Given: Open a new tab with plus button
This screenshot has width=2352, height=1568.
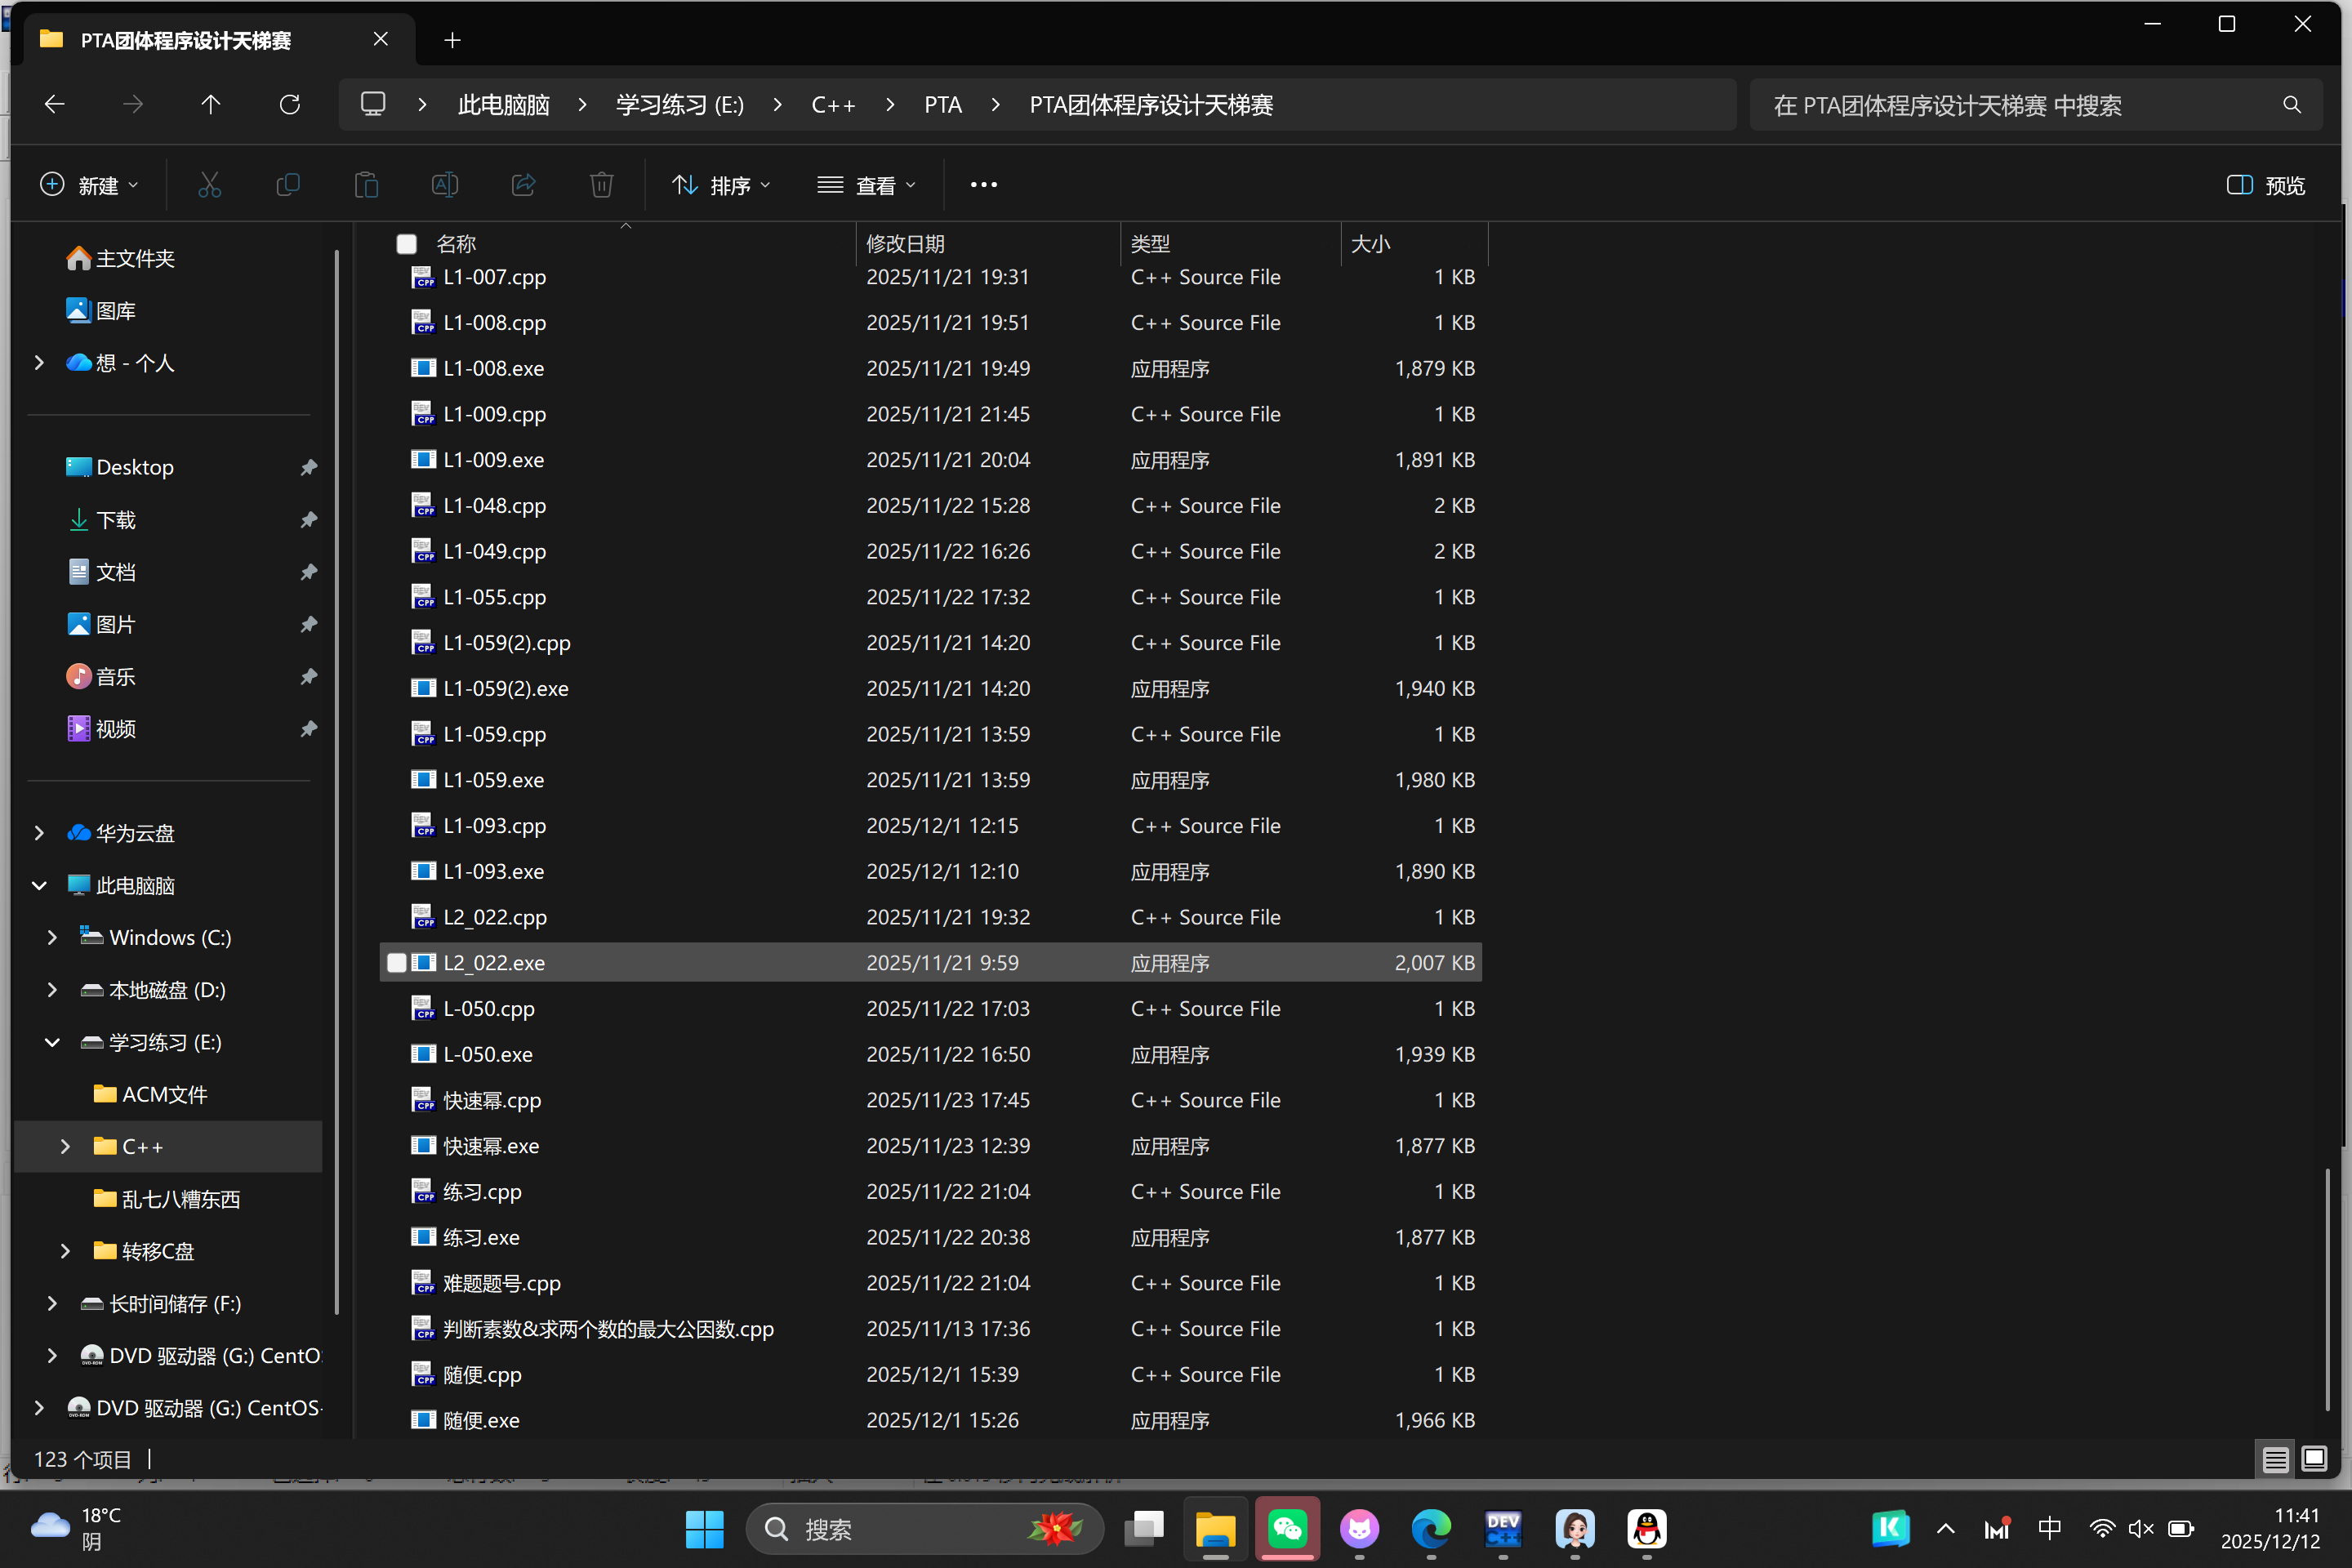Looking at the screenshot, I should (x=452, y=40).
